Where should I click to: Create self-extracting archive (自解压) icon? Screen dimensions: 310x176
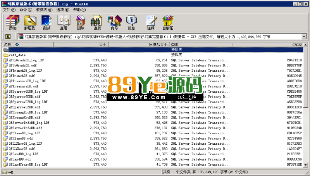(x=168, y=22)
